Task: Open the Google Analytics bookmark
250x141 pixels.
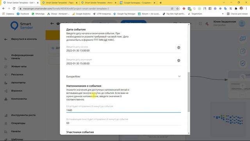Action: tap(81, 14)
